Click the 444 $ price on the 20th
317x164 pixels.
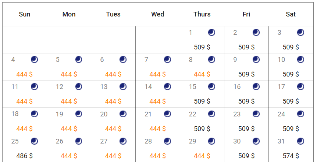pyautogui.click(x=113, y=128)
